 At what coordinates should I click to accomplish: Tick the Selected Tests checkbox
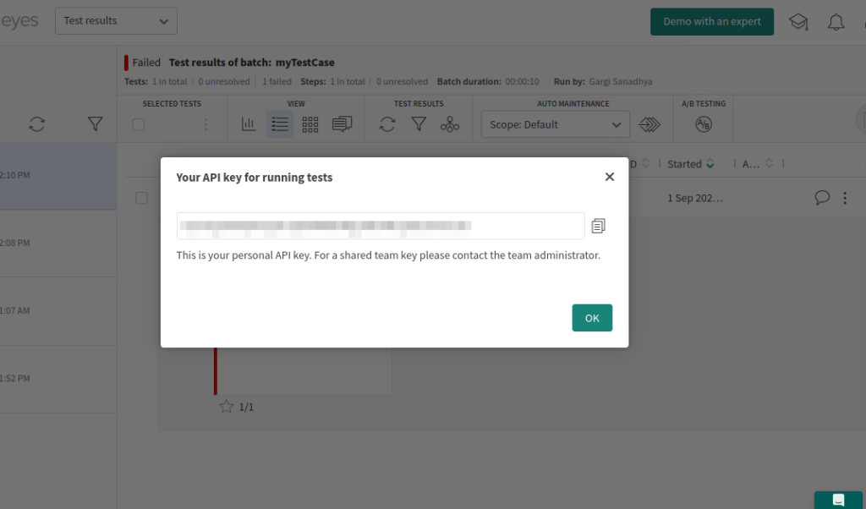click(x=139, y=124)
